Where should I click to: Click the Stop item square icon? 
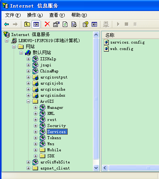(126, 24)
